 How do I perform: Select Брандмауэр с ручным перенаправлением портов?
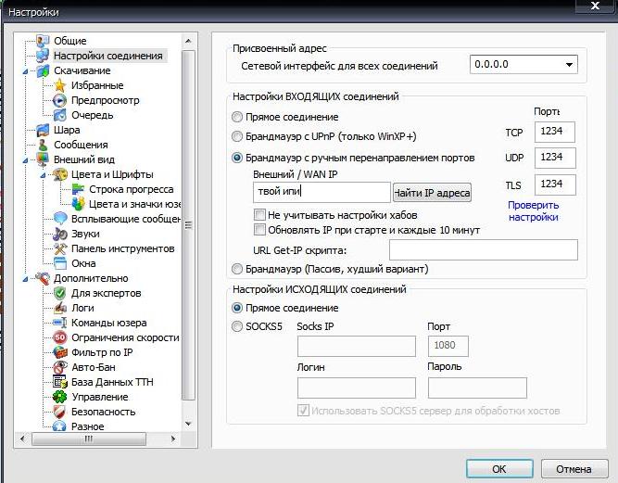click(x=237, y=158)
